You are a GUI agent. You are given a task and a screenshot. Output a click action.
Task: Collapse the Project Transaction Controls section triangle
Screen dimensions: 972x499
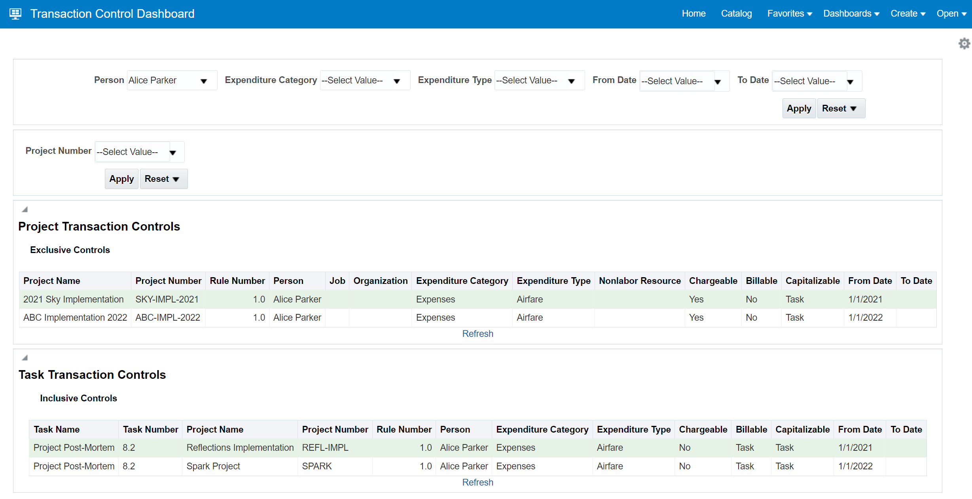(x=25, y=209)
